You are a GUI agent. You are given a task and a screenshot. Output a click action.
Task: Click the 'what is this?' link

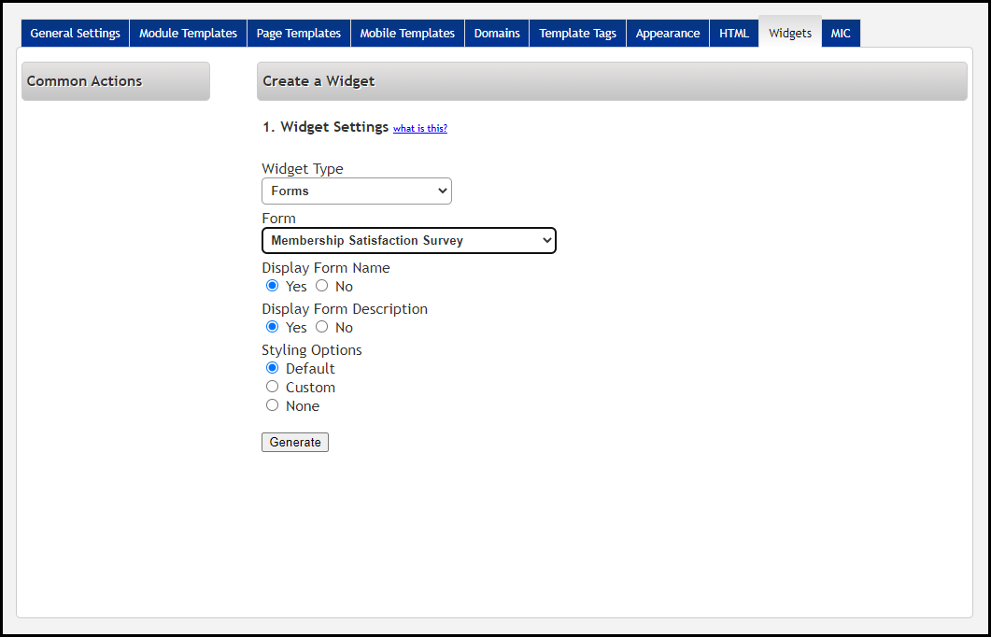pos(419,129)
